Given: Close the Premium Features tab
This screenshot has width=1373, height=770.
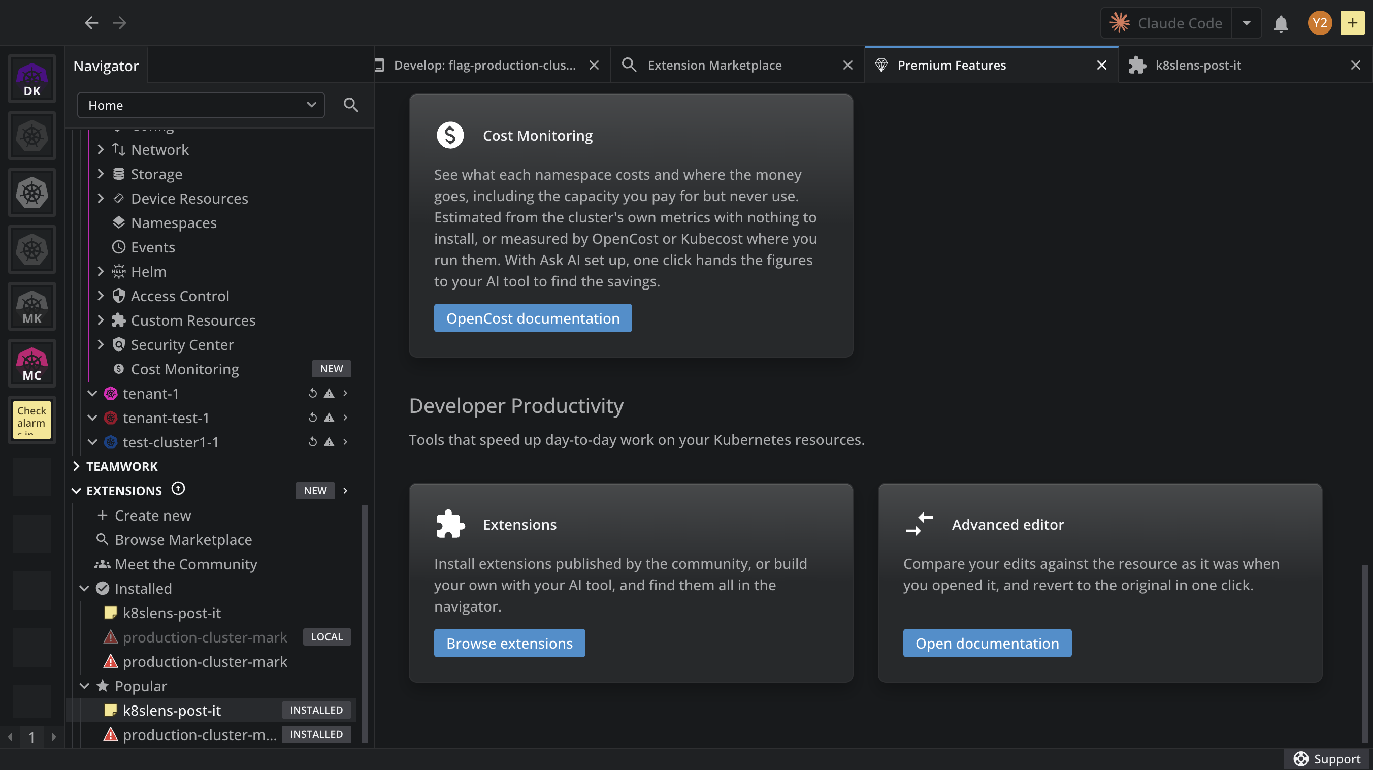Looking at the screenshot, I should pyautogui.click(x=1102, y=65).
